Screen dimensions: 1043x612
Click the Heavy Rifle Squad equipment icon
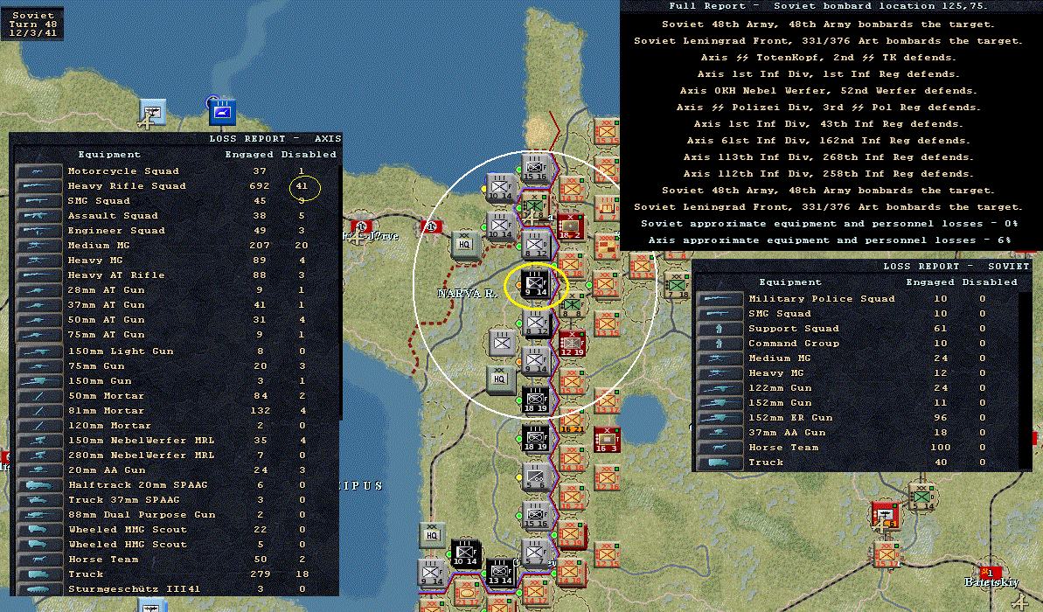38,186
